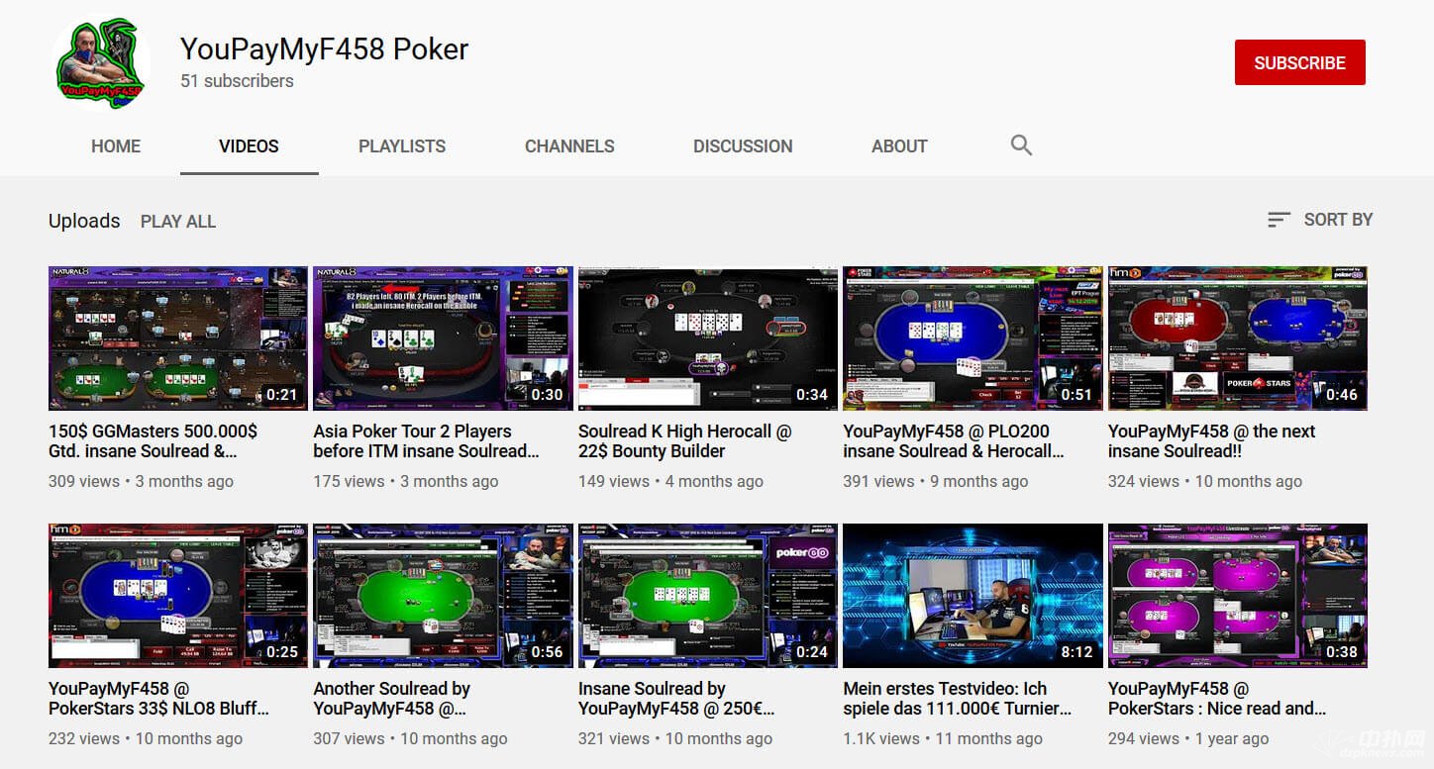Click the Insane Soulread 250€ video title
This screenshot has width=1434, height=769.
tap(677, 699)
